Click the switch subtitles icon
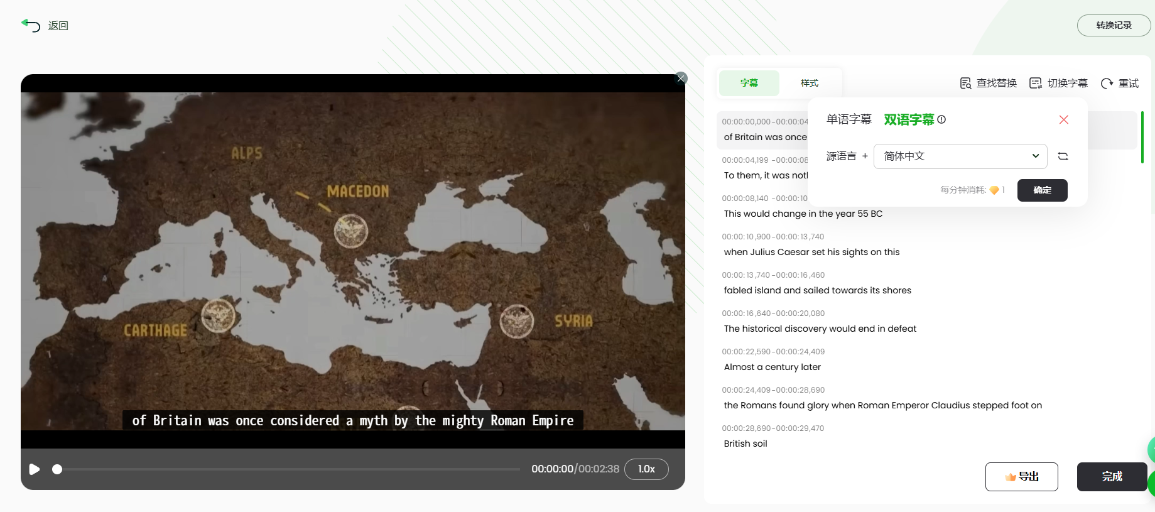 [1036, 83]
